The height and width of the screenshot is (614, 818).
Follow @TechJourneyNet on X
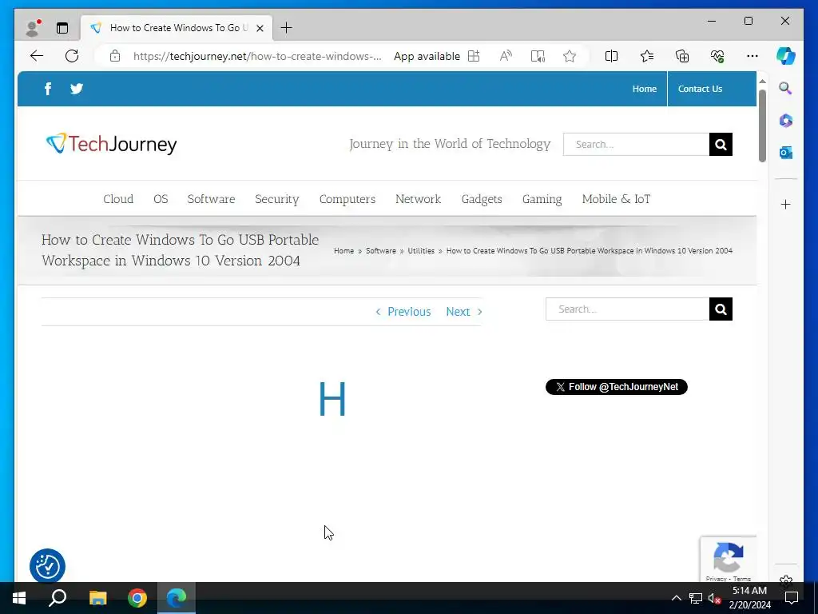617,387
